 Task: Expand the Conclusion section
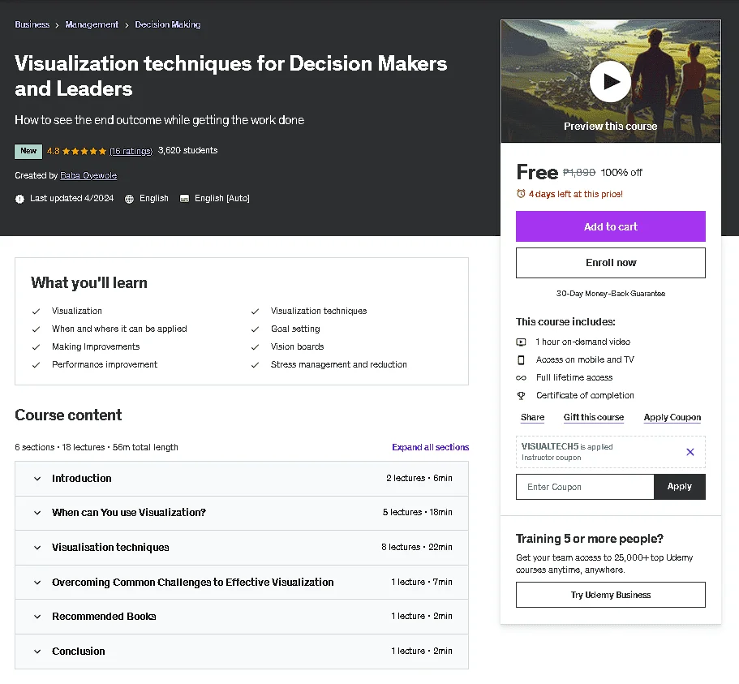click(x=37, y=652)
